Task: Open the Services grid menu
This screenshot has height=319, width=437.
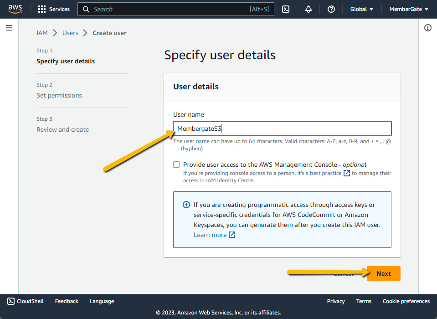Action: (x=54, y=9)
